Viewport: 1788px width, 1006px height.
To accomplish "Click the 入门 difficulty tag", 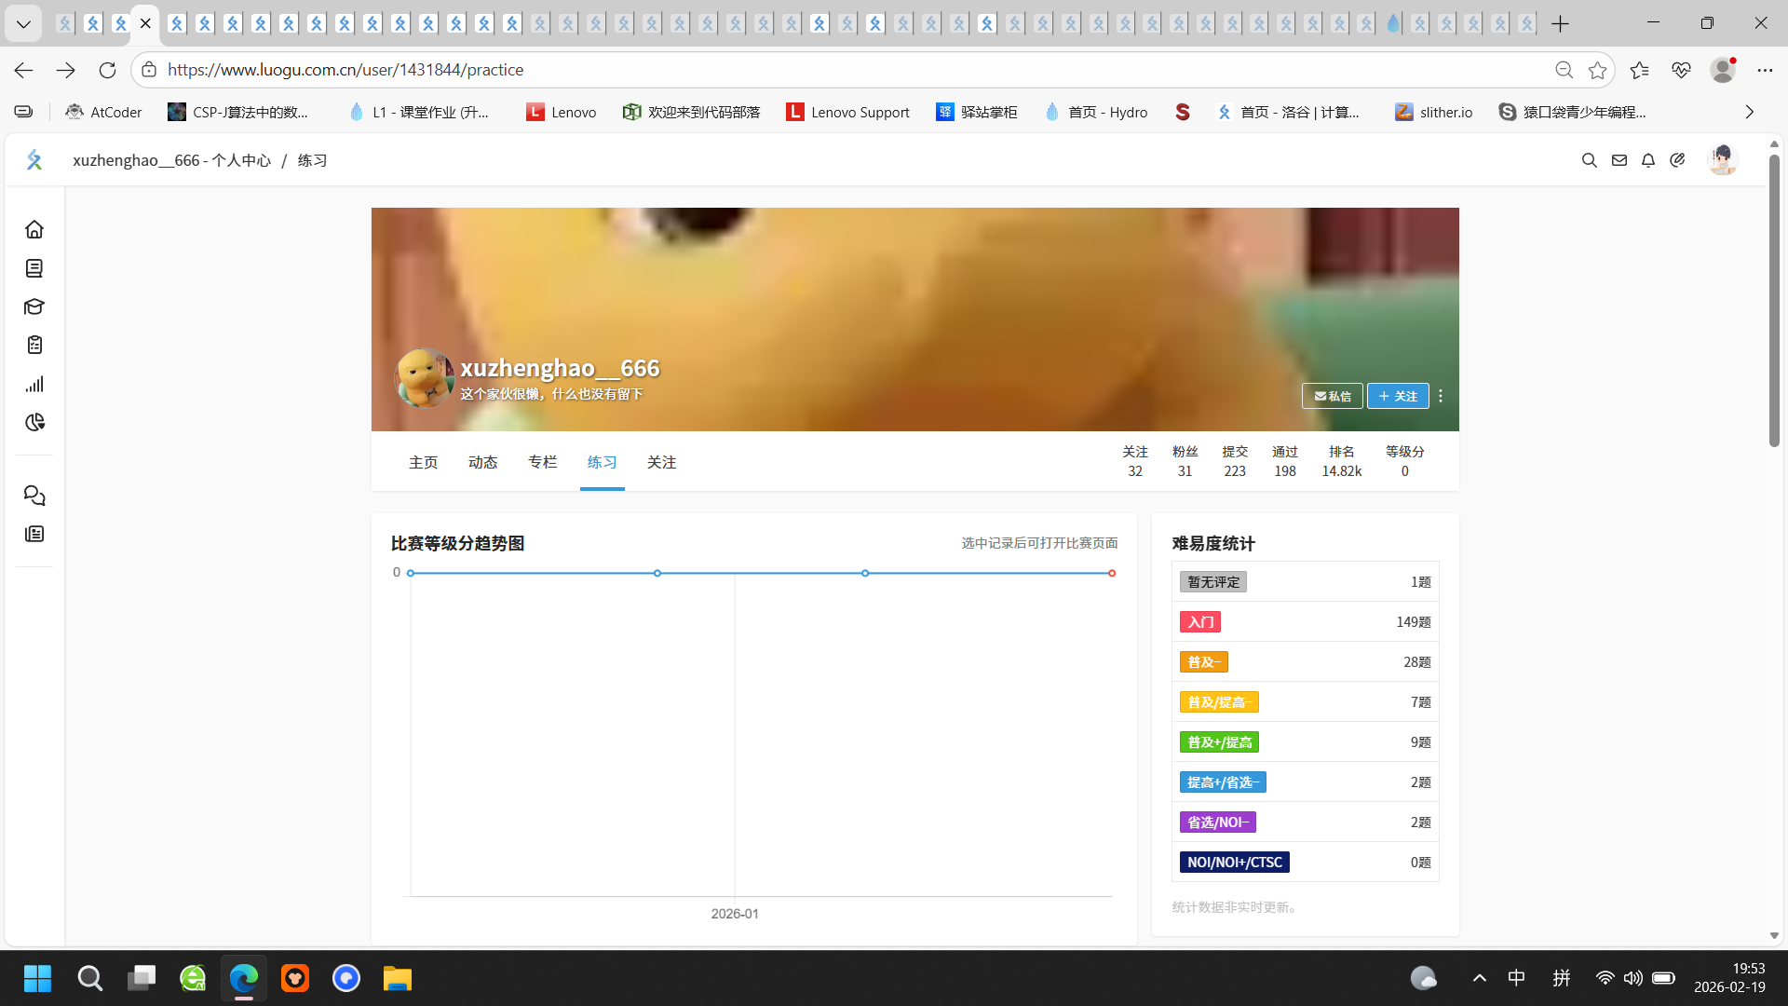I will (x=1199, y=622).
